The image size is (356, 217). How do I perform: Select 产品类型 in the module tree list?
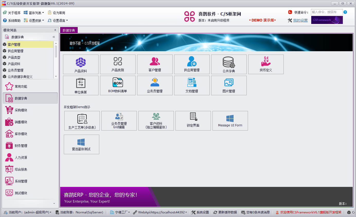pyautogui.click(x=28, y=57)
